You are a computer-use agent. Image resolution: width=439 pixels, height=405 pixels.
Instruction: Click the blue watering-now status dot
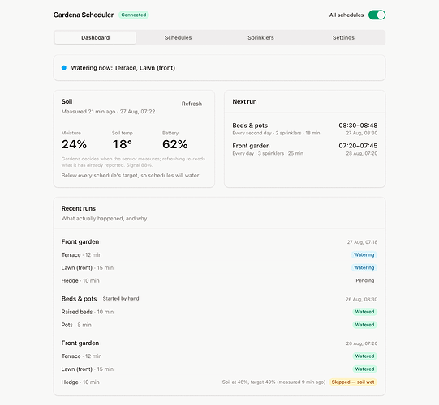(x=64, y=68)
